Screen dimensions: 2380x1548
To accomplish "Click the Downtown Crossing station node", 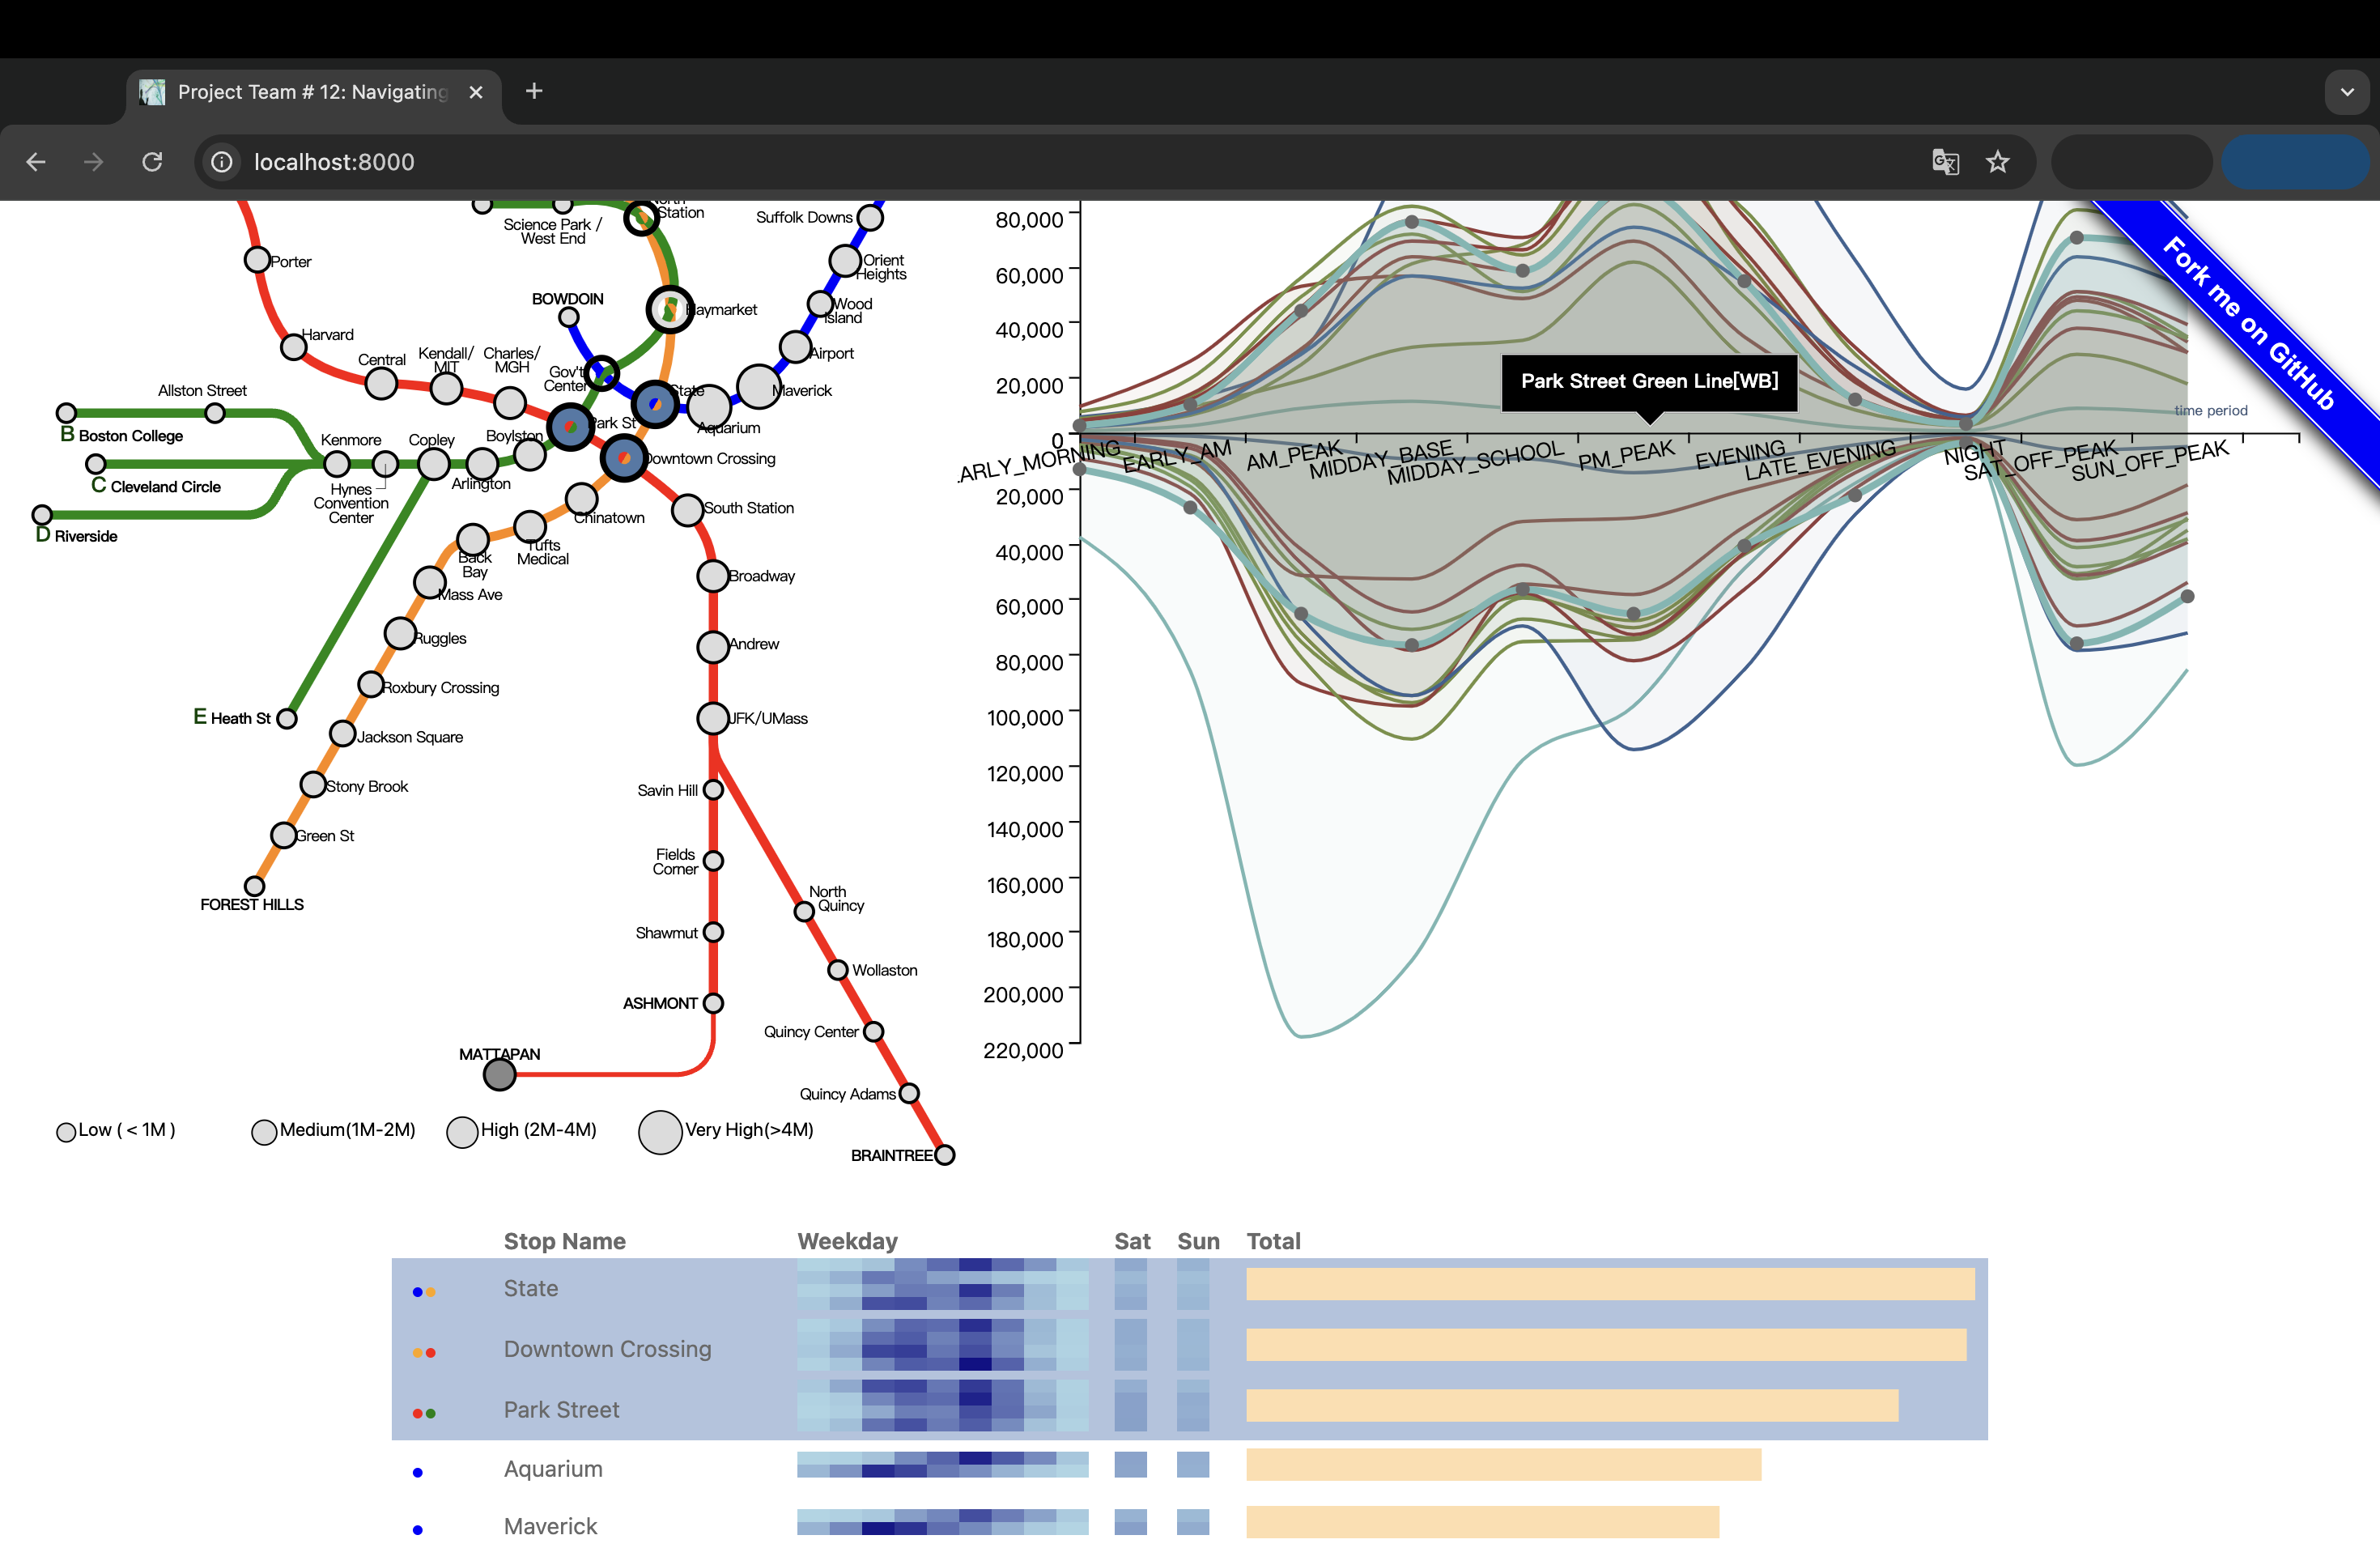I will tap(624, 458).
